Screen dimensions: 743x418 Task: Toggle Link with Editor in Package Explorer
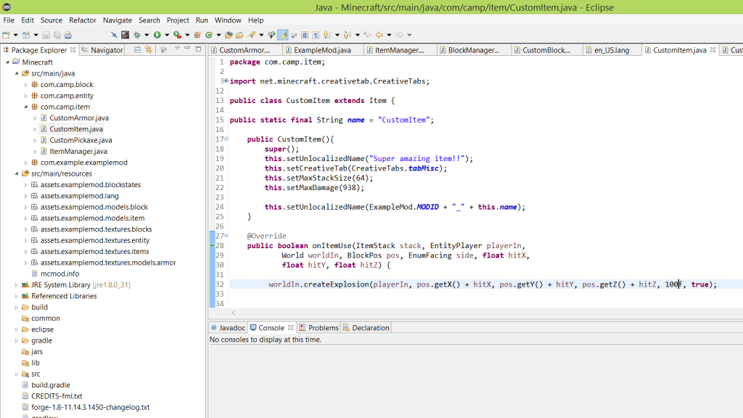point(149,50)
